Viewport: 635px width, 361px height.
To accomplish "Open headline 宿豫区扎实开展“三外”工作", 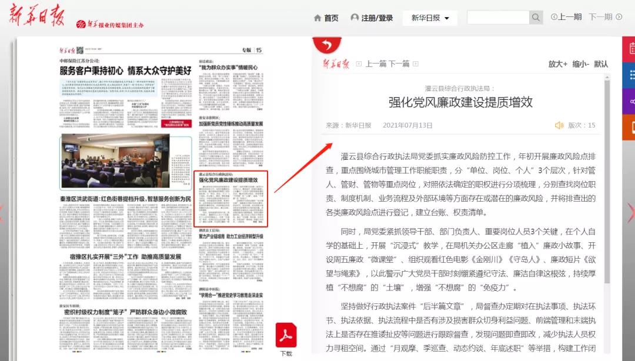I will click(126, 257).
